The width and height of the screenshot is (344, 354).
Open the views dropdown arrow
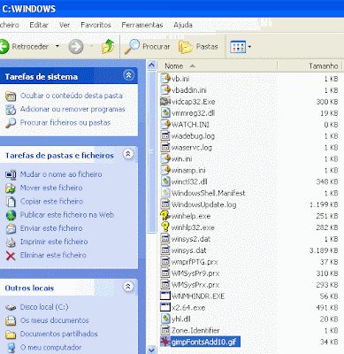249,47
